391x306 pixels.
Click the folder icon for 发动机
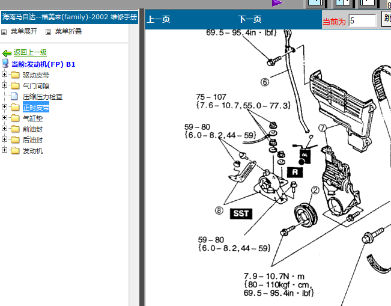coord(15,150)
